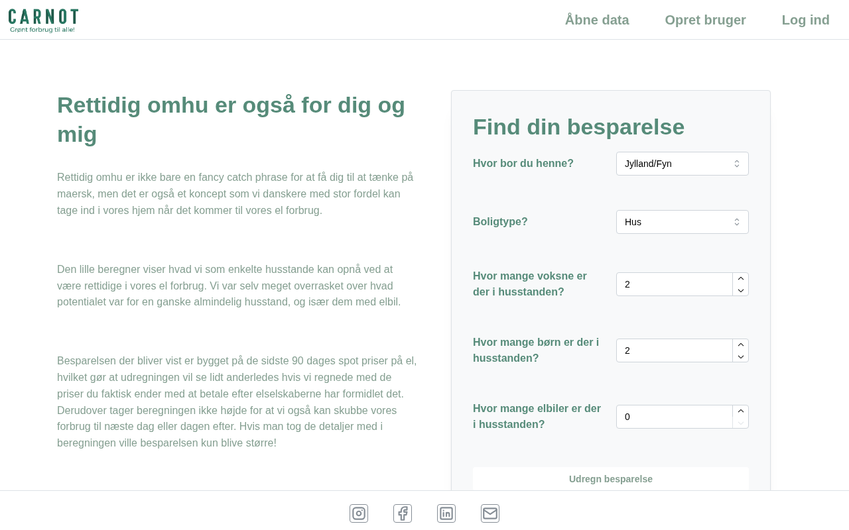
Task: Open the Åbne data menu item
Action: pos(597,20)
